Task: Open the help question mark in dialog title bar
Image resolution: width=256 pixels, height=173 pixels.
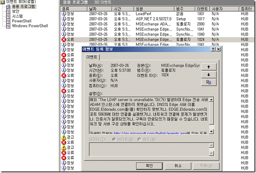Action: [x=213, y=49]
